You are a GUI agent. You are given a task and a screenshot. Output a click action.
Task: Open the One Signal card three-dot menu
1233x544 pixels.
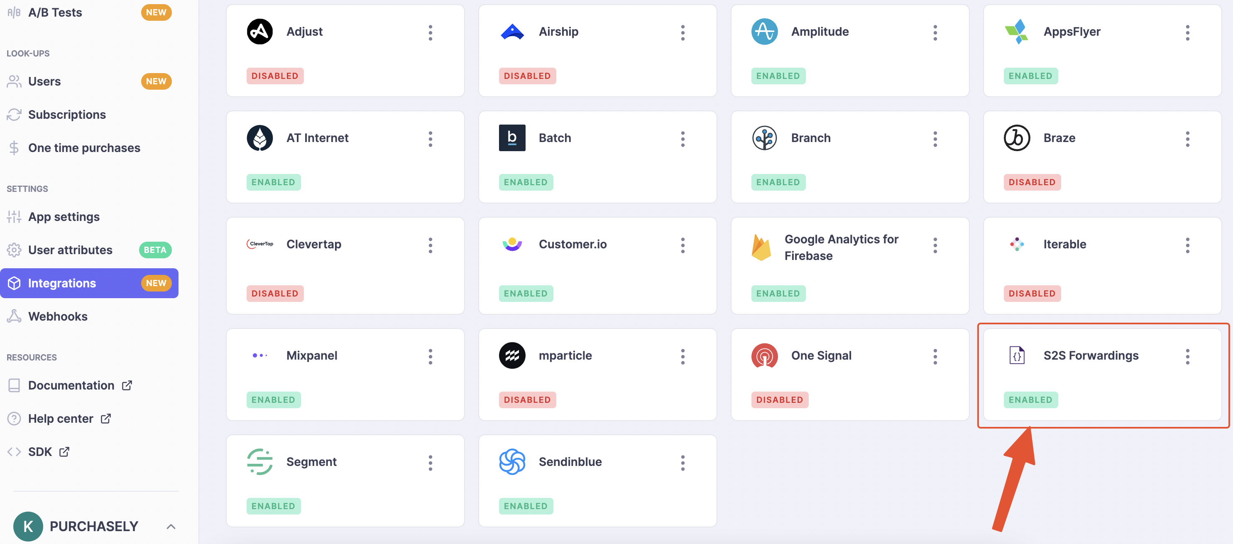[935, 356]
